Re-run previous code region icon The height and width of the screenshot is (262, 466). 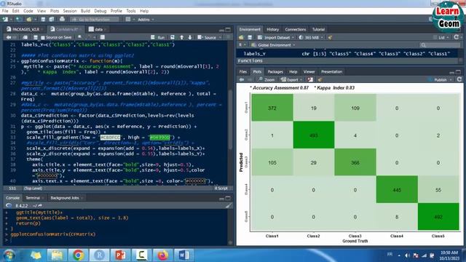[173, 37]
